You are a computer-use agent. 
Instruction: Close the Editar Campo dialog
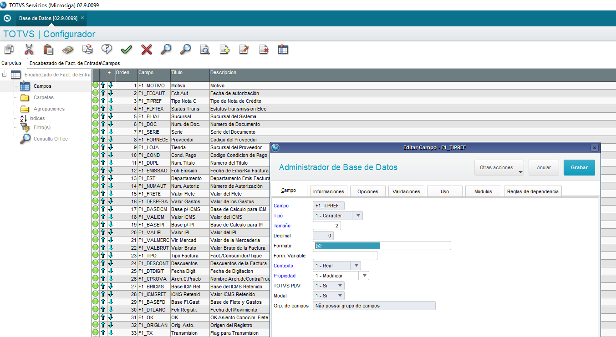(594, 148)
